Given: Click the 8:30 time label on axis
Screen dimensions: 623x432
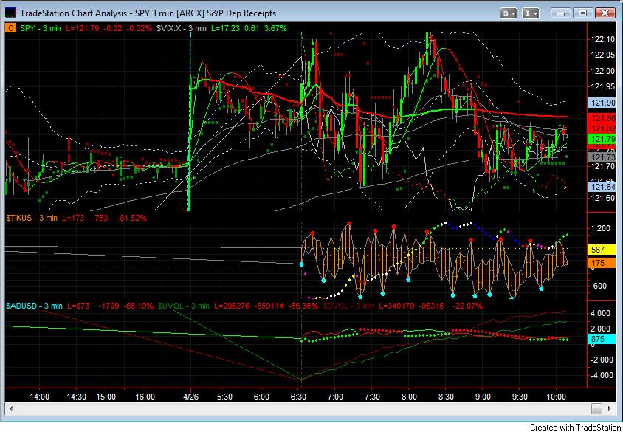Looking at the screenshot, I should pos(446,397).
